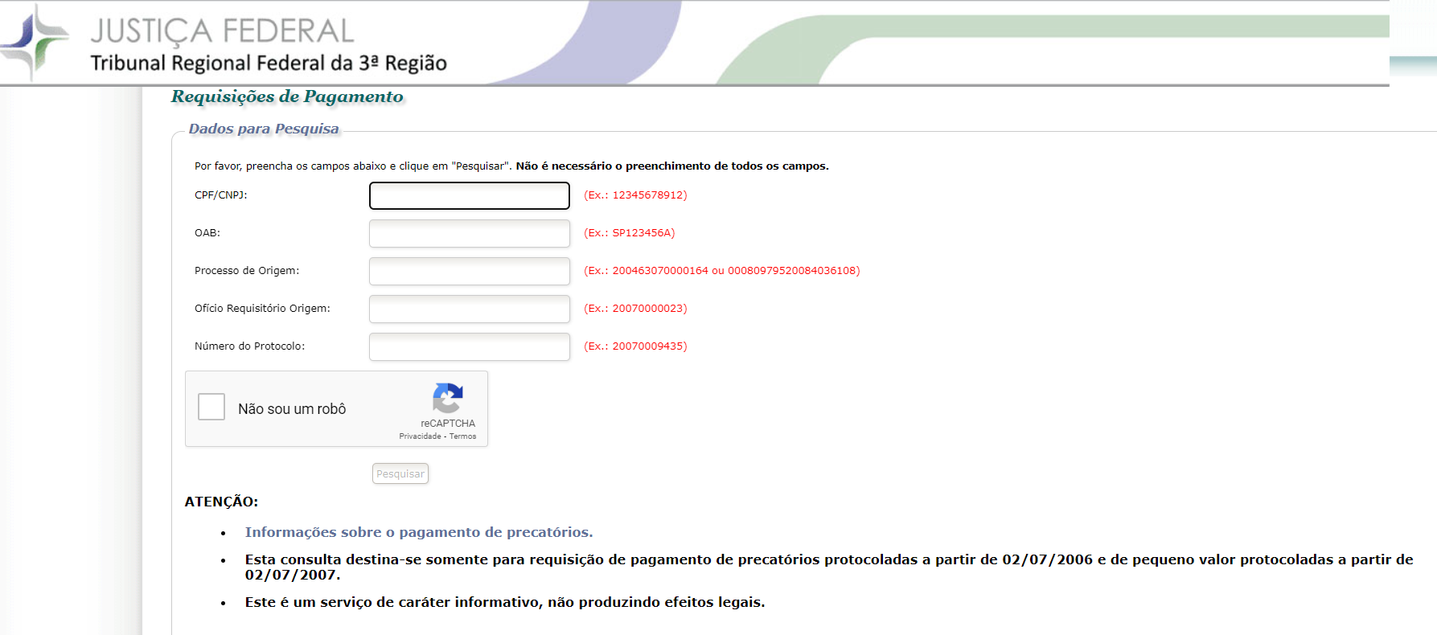This screenshot has height=635, width=1437.
Task: Click the Processo de Origem example numbers
Action: pyautogui.click(x=721, y=271)
